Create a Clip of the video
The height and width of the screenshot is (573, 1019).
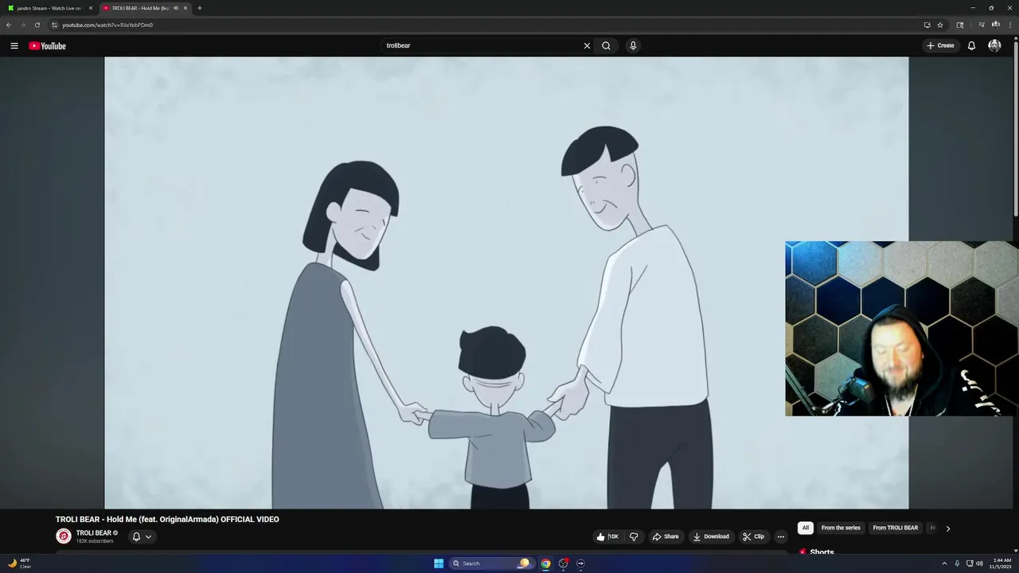(753, 536)
